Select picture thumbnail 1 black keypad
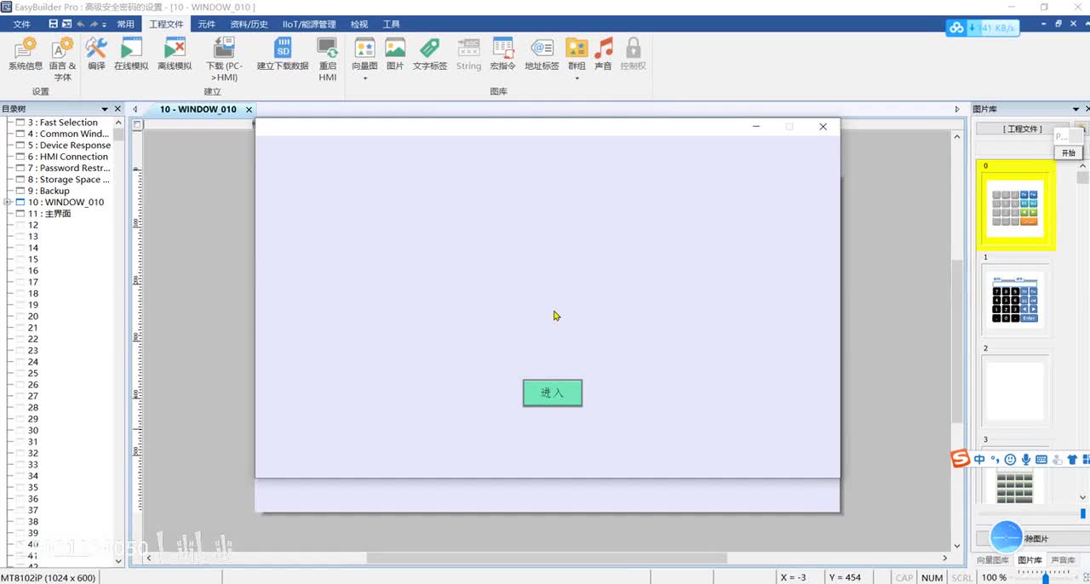 (1016, 300)
